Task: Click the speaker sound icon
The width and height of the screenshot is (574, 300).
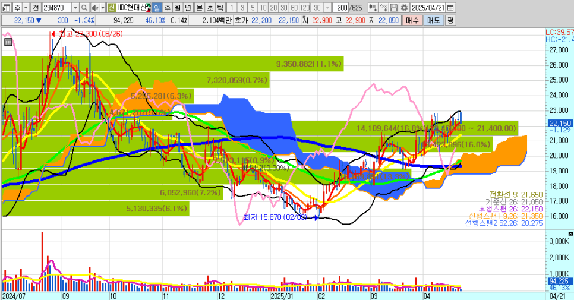Action: click(95, 7)
